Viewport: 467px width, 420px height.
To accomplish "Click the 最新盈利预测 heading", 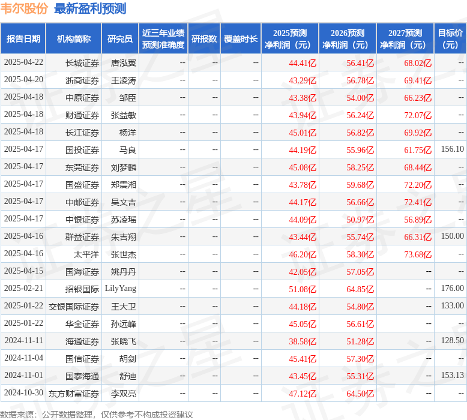I will pyautogui.click(x=90, y=8).
